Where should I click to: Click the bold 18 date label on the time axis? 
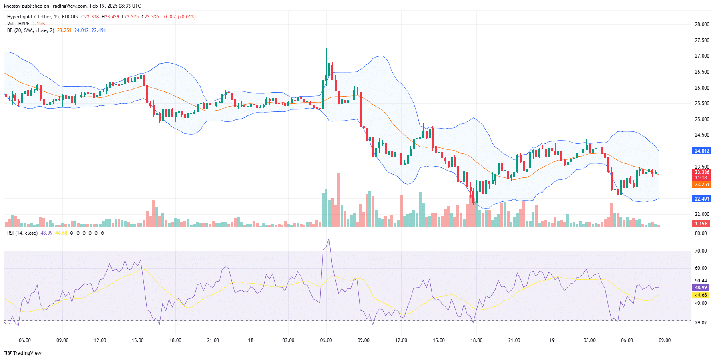[251, 340]
